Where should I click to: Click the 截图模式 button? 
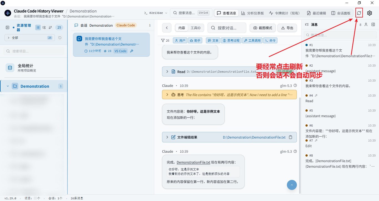(x=263, y=28)
